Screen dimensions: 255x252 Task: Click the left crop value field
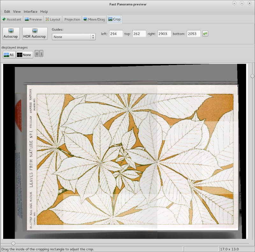point(116,34)
